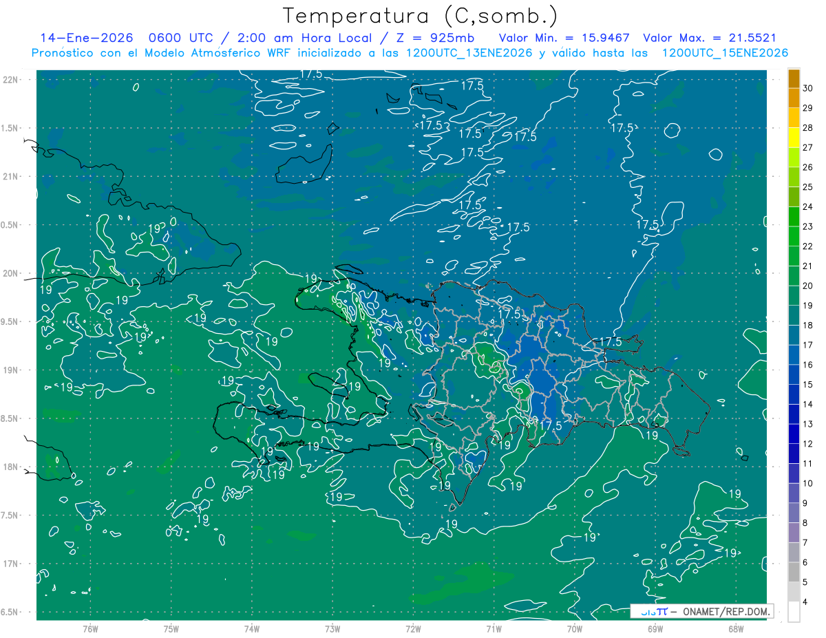The width and height of the screenshot is (826, 638).
Task: Click the title "Temperatura (C,somb.)"
Action: click(421, 15)
